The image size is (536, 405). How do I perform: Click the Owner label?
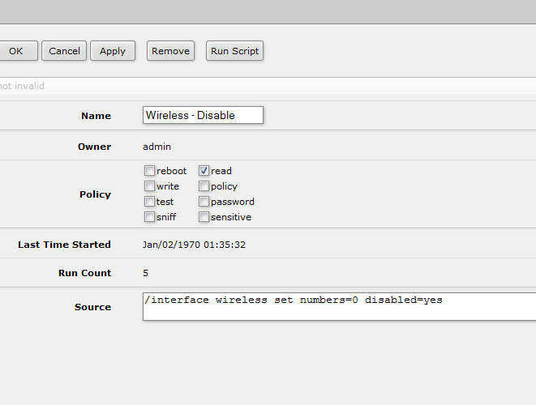click(94, 147)
